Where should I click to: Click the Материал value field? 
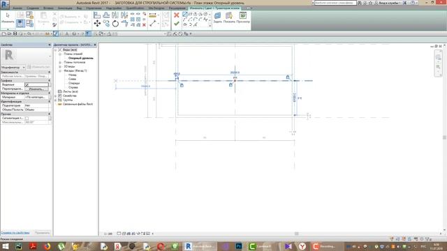[x=36, y=98]
